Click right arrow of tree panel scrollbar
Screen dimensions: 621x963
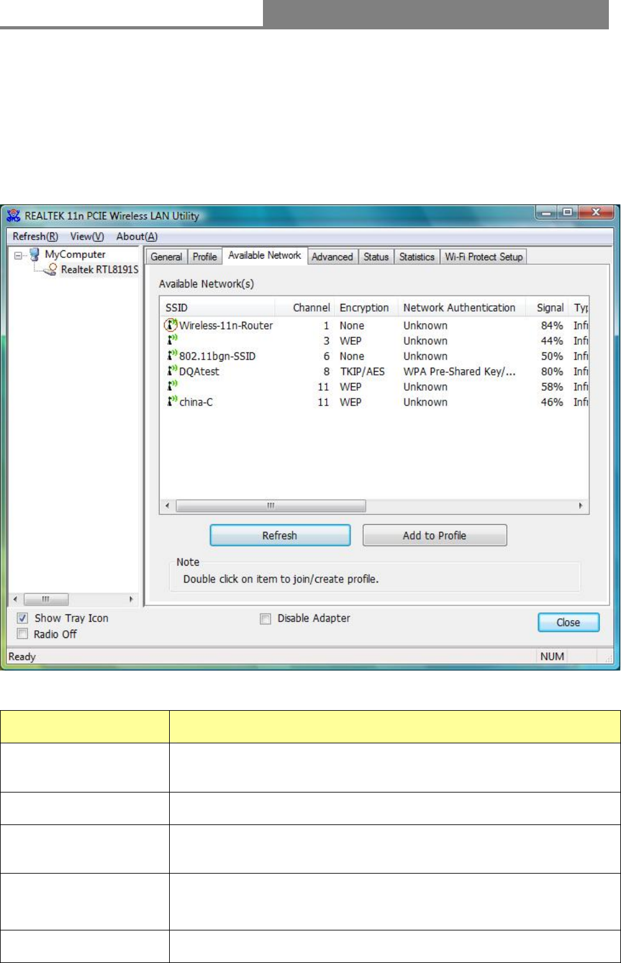click(131, 599)
